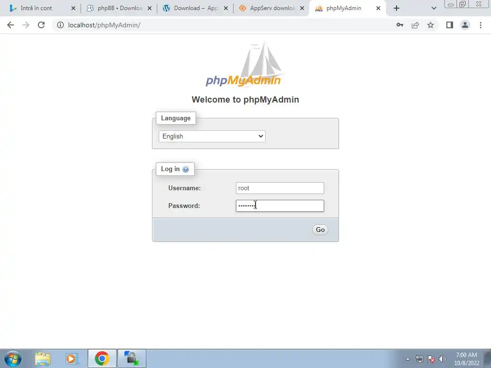This screenshot has height=368, width=491.
Task: Click the Username: label
Action: click(x=185, y=188)
